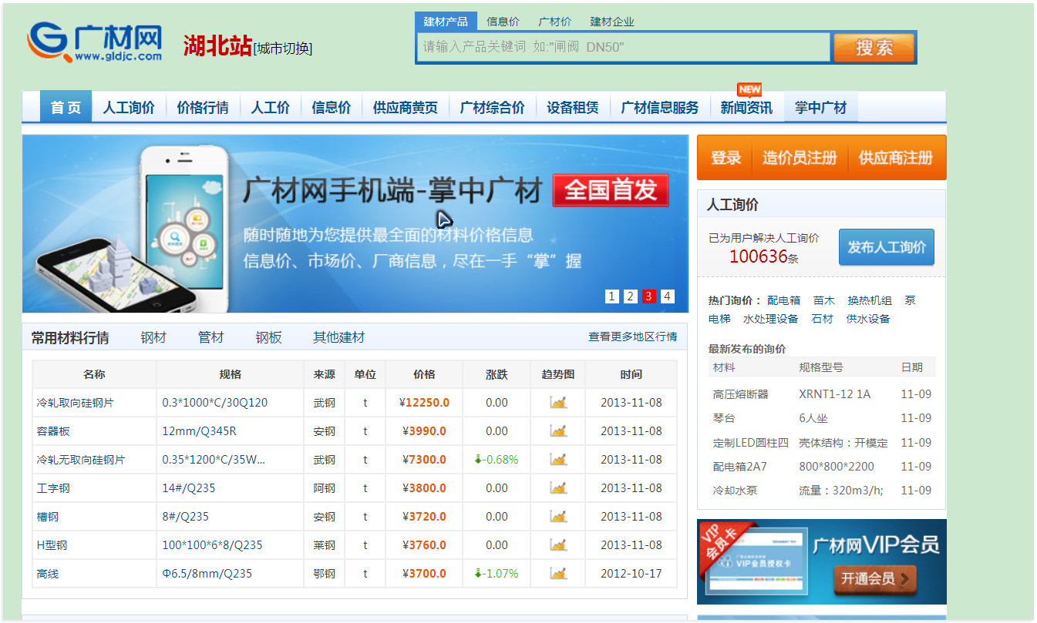
Task: Click the product keyword search field
Action: [624, 47]
